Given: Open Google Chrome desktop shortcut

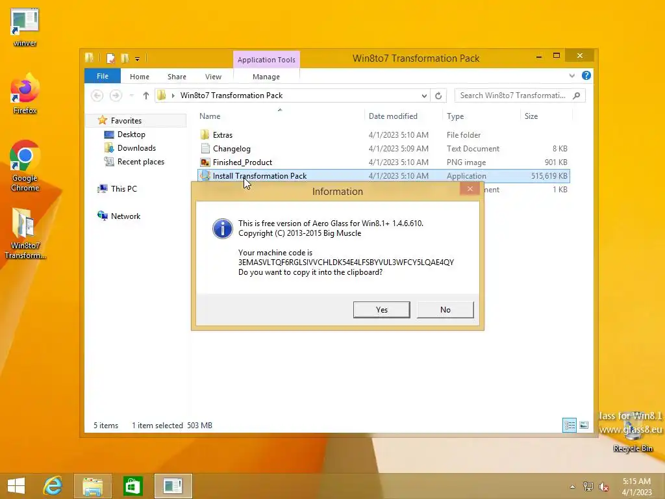Looking at the screenshot, I should (25, 166).
